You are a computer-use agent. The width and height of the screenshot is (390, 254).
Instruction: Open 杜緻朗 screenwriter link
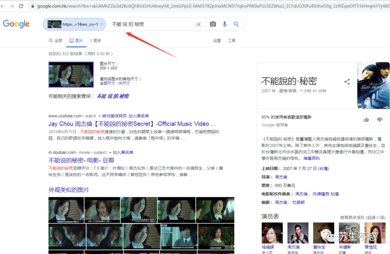click(x=298, y=202)
